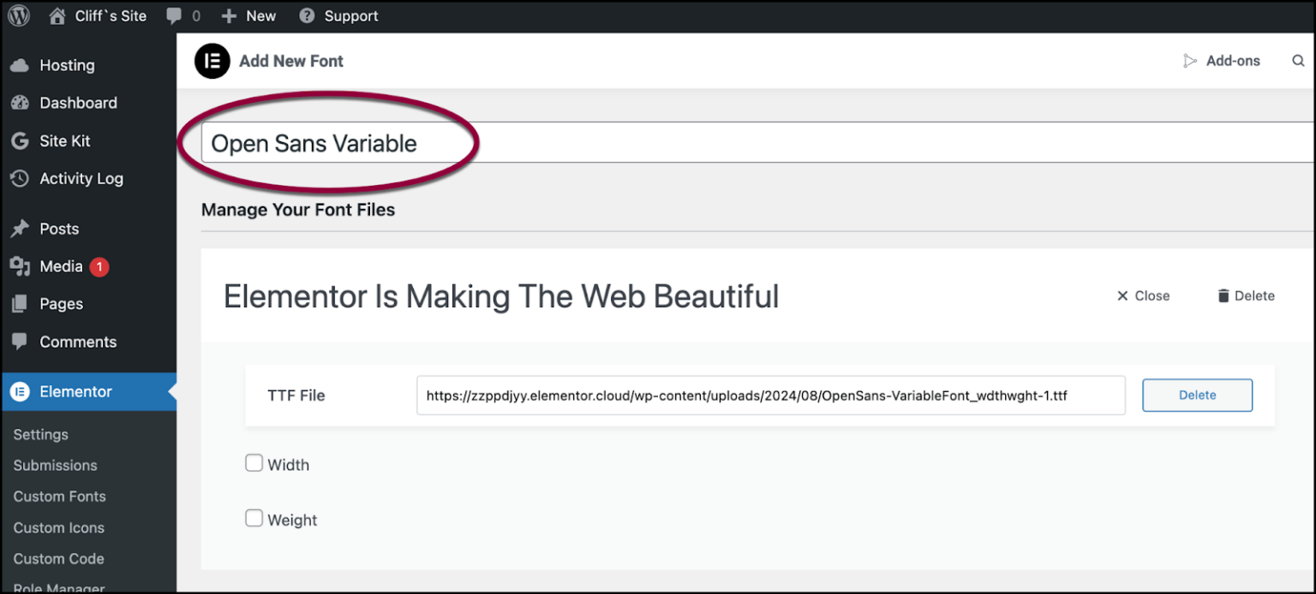This screenshot has width=1316, height=594.
Task: Click the Support question mark icon
Action: pyautogui.click(x=305, y=15)
